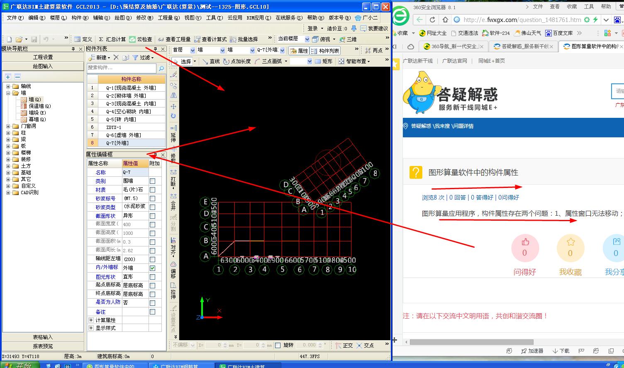Open the BIM应用(I) menu
Viewport: 624px width, 368px height.
pyautogui.click(x=258, y=18)
